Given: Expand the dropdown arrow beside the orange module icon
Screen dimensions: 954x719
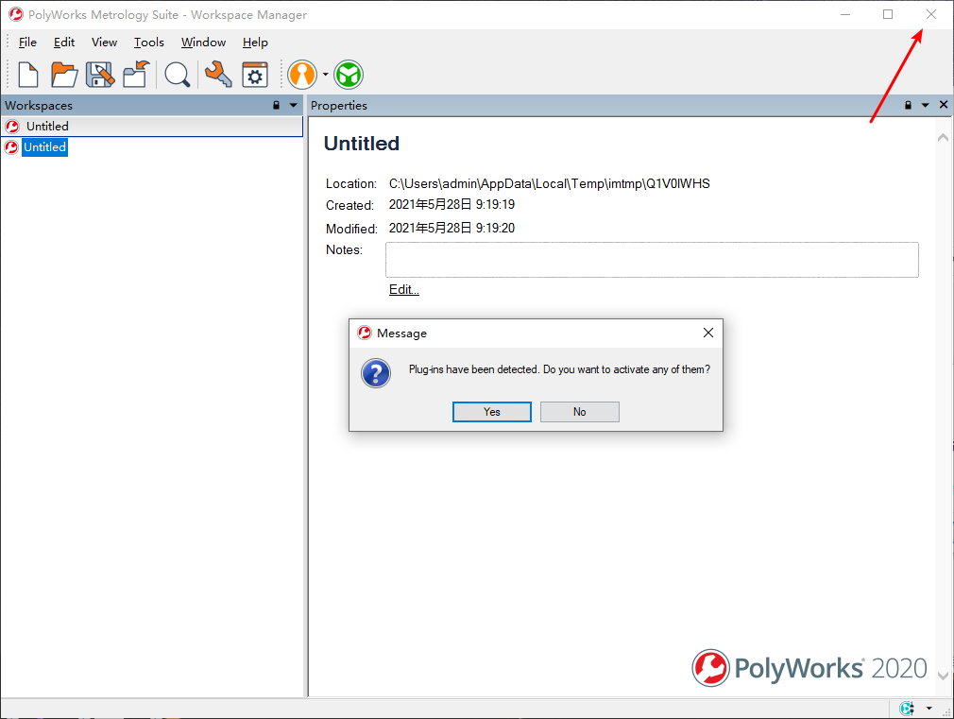Looking at the screenshot, I should 326,75.
